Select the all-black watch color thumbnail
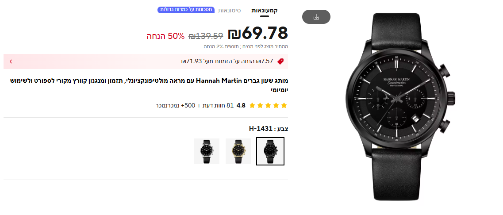The height and width of the screenshot is (215, 503). [x=270, y=151]
